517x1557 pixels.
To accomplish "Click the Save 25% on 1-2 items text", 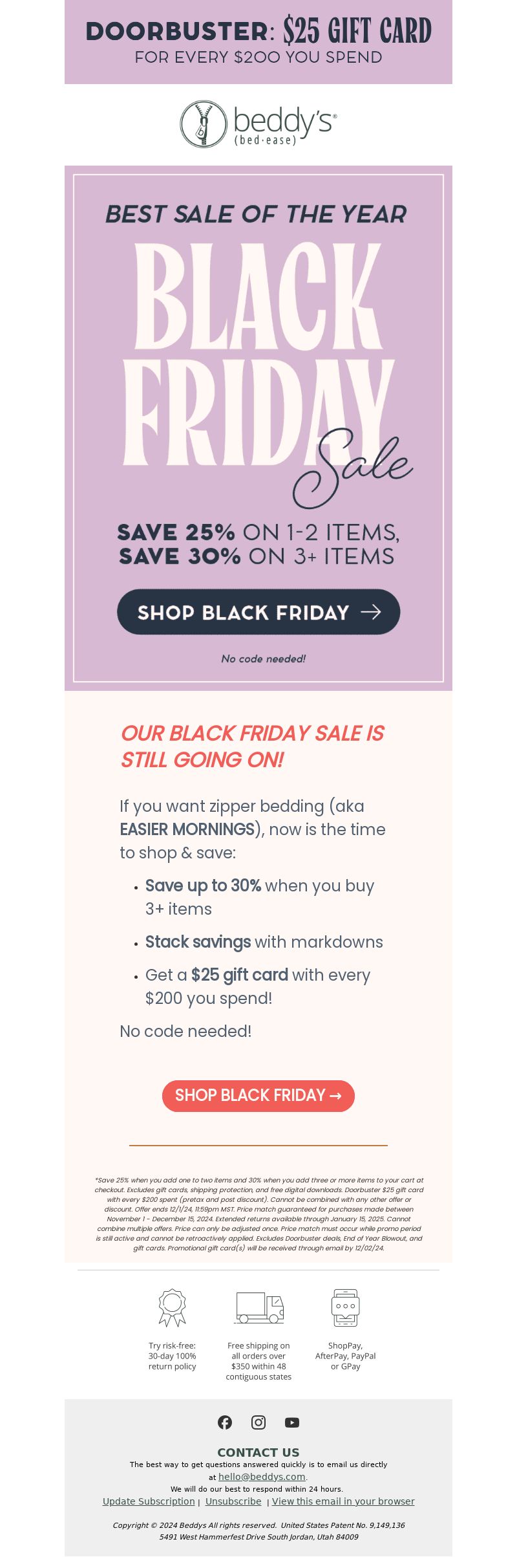I will tap(258, 532).
